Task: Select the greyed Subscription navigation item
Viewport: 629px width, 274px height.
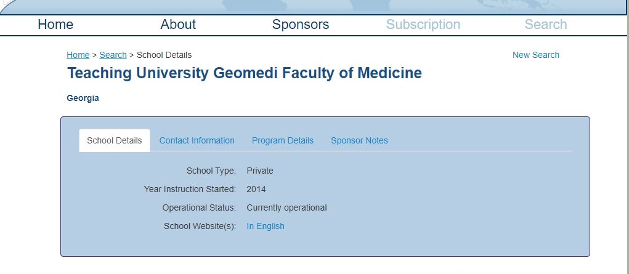Action: click(x=423, y=25)
